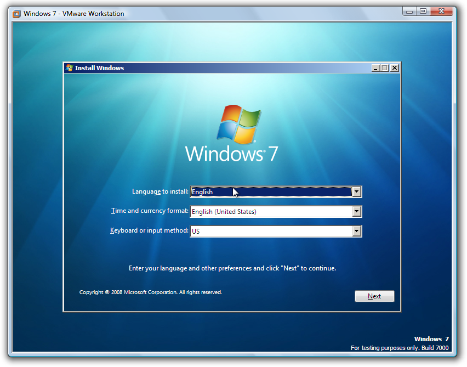Click the "Keyboard or input method" label
Image resolution: width=467 pixels, height=367 pixels.
[149, 230]
